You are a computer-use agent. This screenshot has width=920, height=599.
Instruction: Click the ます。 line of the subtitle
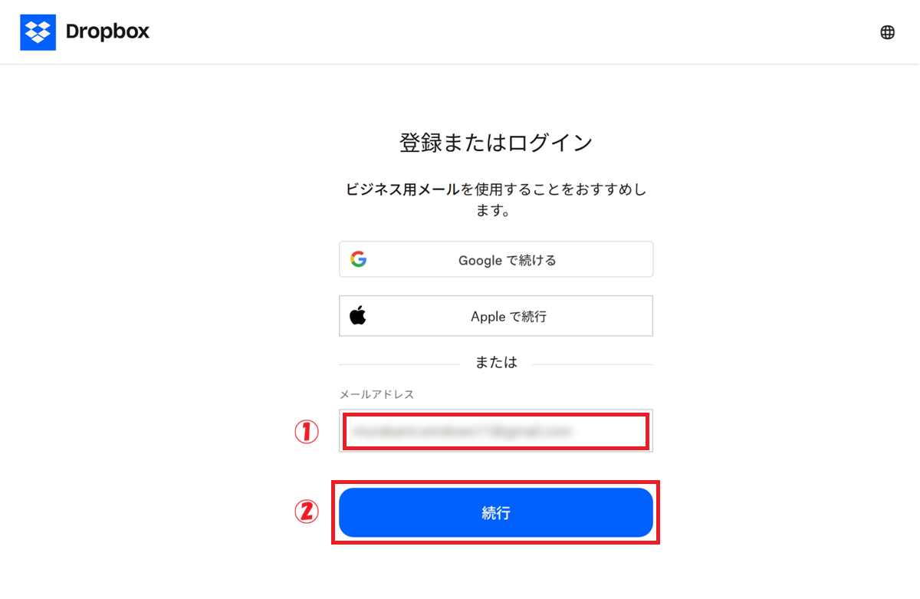pyautogui.click(x=496, y=211)
